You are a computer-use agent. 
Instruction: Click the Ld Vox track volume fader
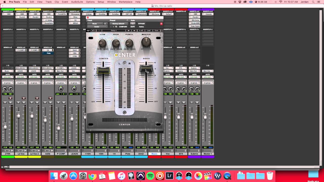18,115
